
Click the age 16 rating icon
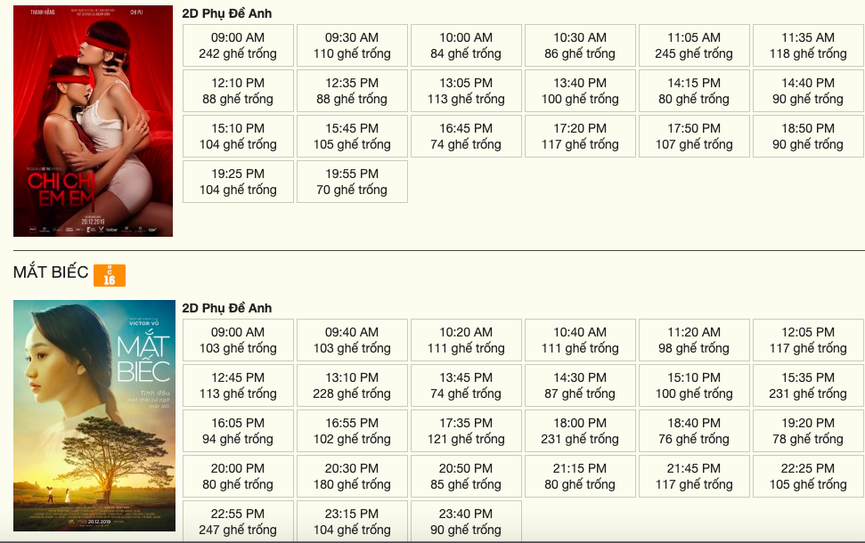pyautogui.click(x=110, y=275)
